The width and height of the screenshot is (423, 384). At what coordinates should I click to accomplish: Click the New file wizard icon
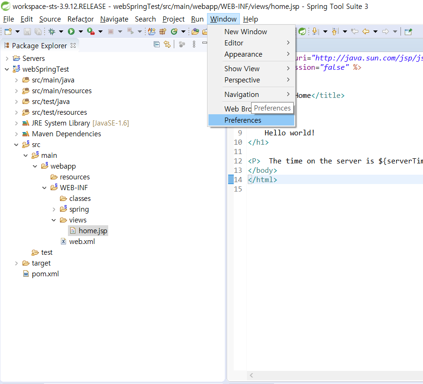tap(8, 31)
